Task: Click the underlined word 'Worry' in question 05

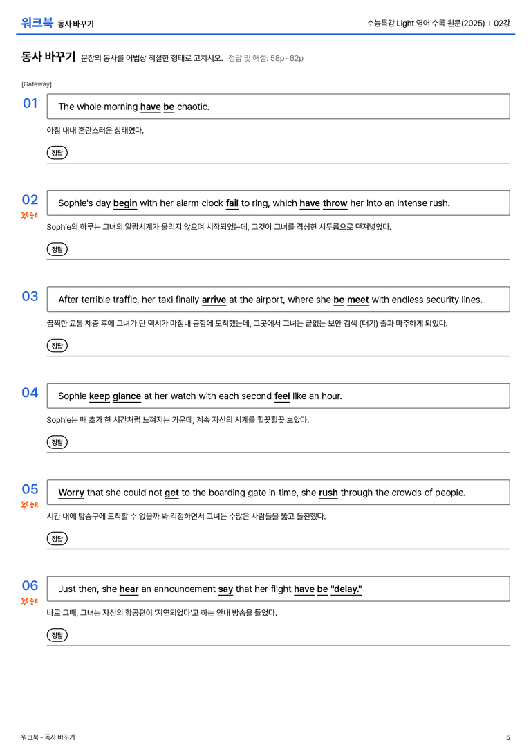Action: point(71,493)
